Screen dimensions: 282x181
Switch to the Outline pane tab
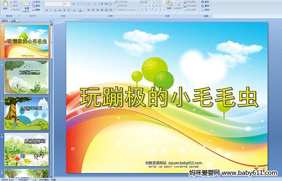point(13,21)
